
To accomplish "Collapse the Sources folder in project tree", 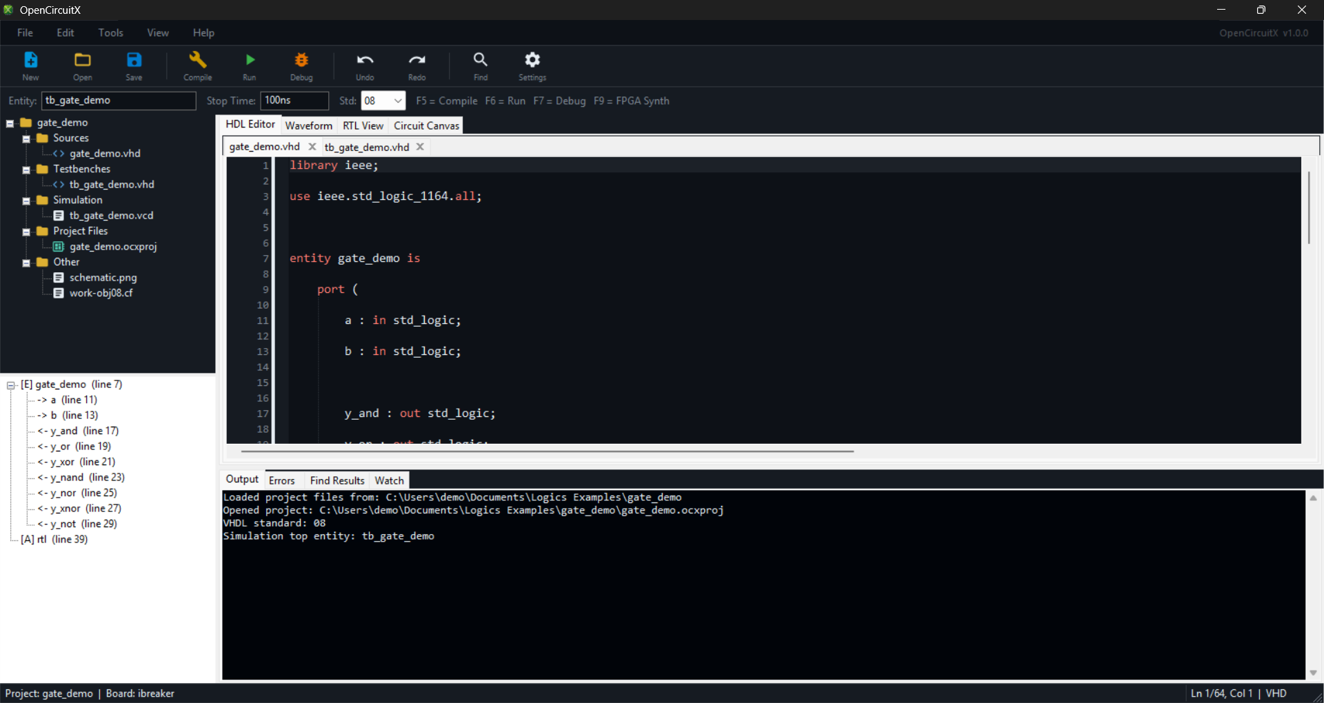I will [26, 139].
